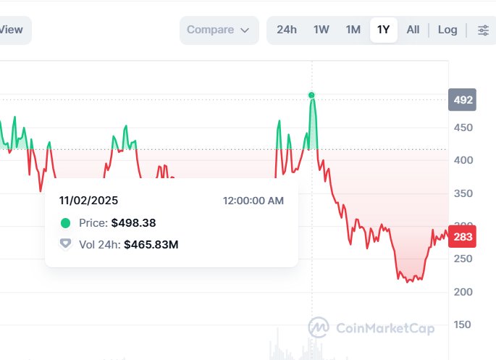Click the partially visible View button
This screenshot has height=360, width=496.
(12, 30)
